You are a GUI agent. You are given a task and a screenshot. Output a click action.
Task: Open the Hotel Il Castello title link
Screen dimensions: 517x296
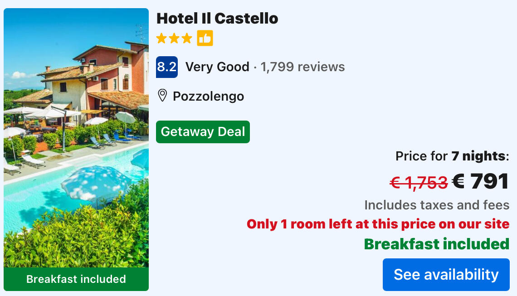click(x=217, y=19)
